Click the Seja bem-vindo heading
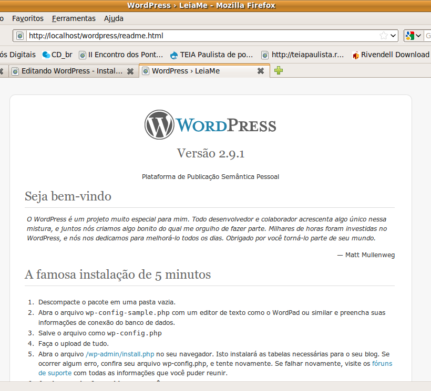 pyautogui.click(x=68, y=196)
